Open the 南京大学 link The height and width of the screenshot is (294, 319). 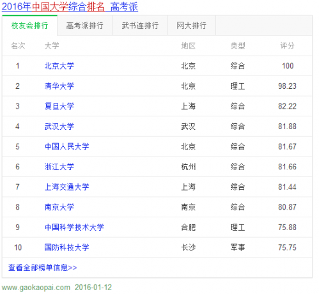click(x=59, y=207)
